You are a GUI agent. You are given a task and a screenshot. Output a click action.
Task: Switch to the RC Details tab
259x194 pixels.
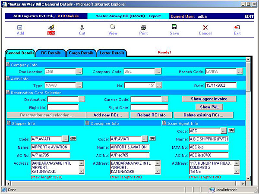coord(51,53)
